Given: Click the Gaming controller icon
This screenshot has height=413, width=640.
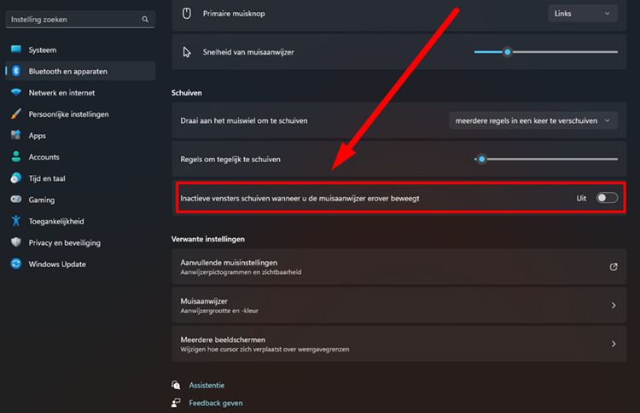Looking at the screenshot, I should click(x=16, y=200).
